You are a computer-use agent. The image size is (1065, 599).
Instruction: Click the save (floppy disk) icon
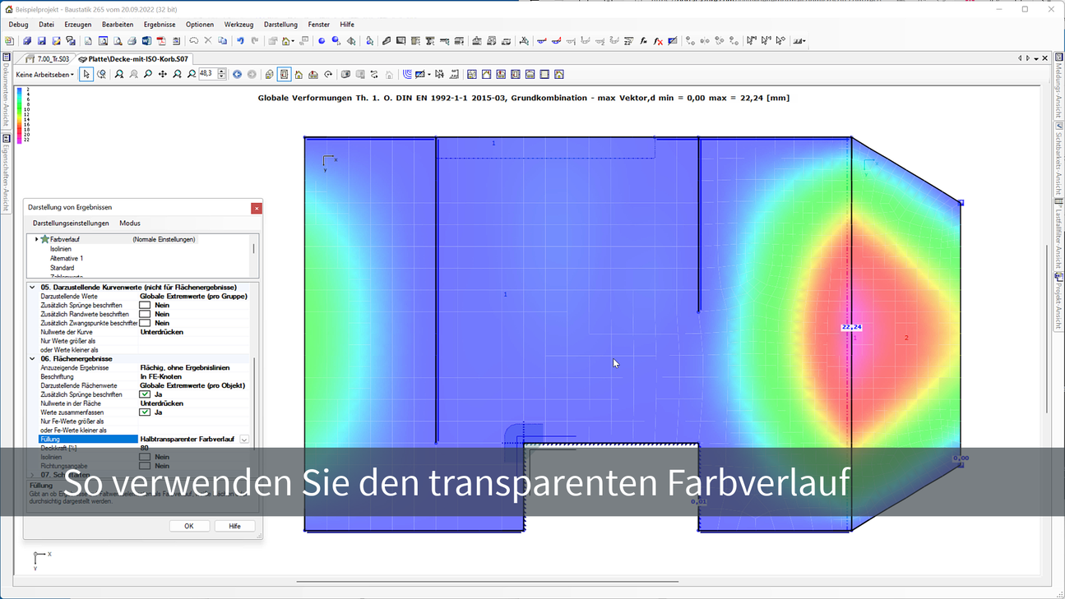pos(41,41)
